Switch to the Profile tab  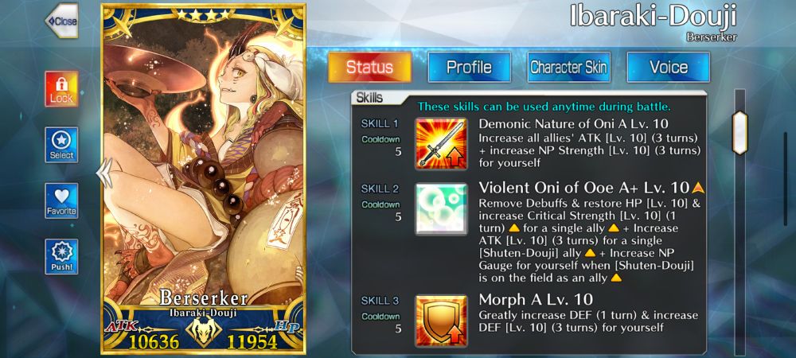[469, 67]
